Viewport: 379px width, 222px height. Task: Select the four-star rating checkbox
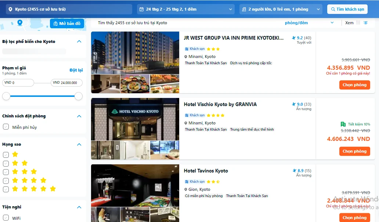point(6,181)
